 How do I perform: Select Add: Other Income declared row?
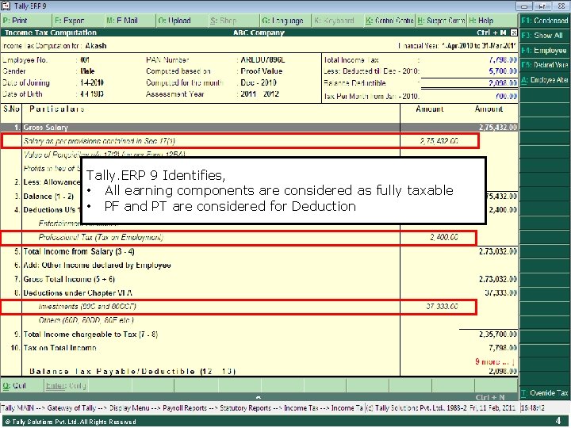[259, 266]
